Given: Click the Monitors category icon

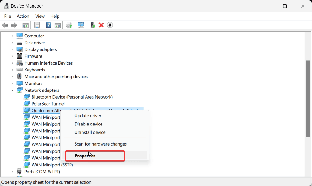Looking at the screenshot, I should coord(20,83).
